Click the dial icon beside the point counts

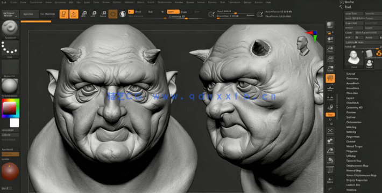point(260,14)
